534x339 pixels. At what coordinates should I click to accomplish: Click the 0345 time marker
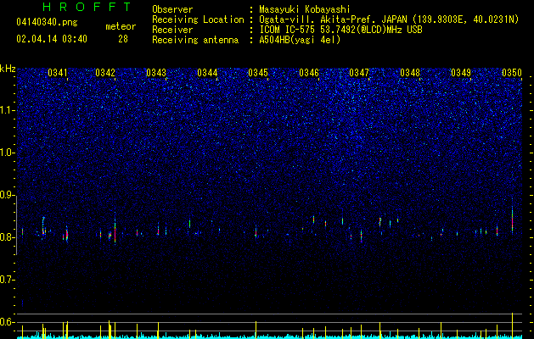[258, 73]
